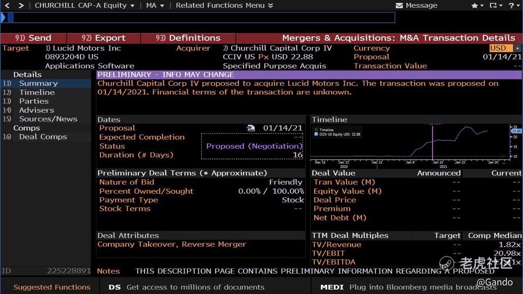This screenshot has width=523, height=294.
Task: Click the Net Debt (M) label
Action: tap(340, 218)
